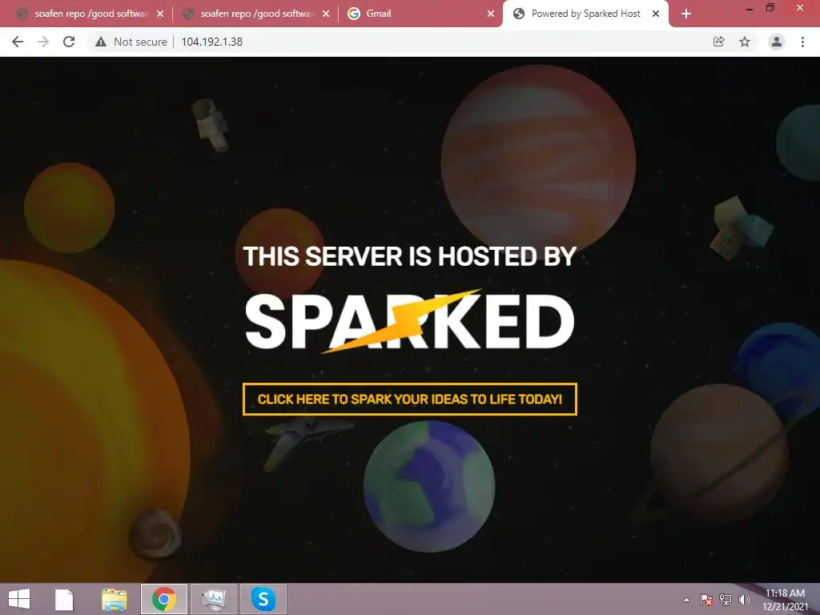Share this page using the share icon
The height and width of the screenshot is (615, 820).
tap(719, 42)
